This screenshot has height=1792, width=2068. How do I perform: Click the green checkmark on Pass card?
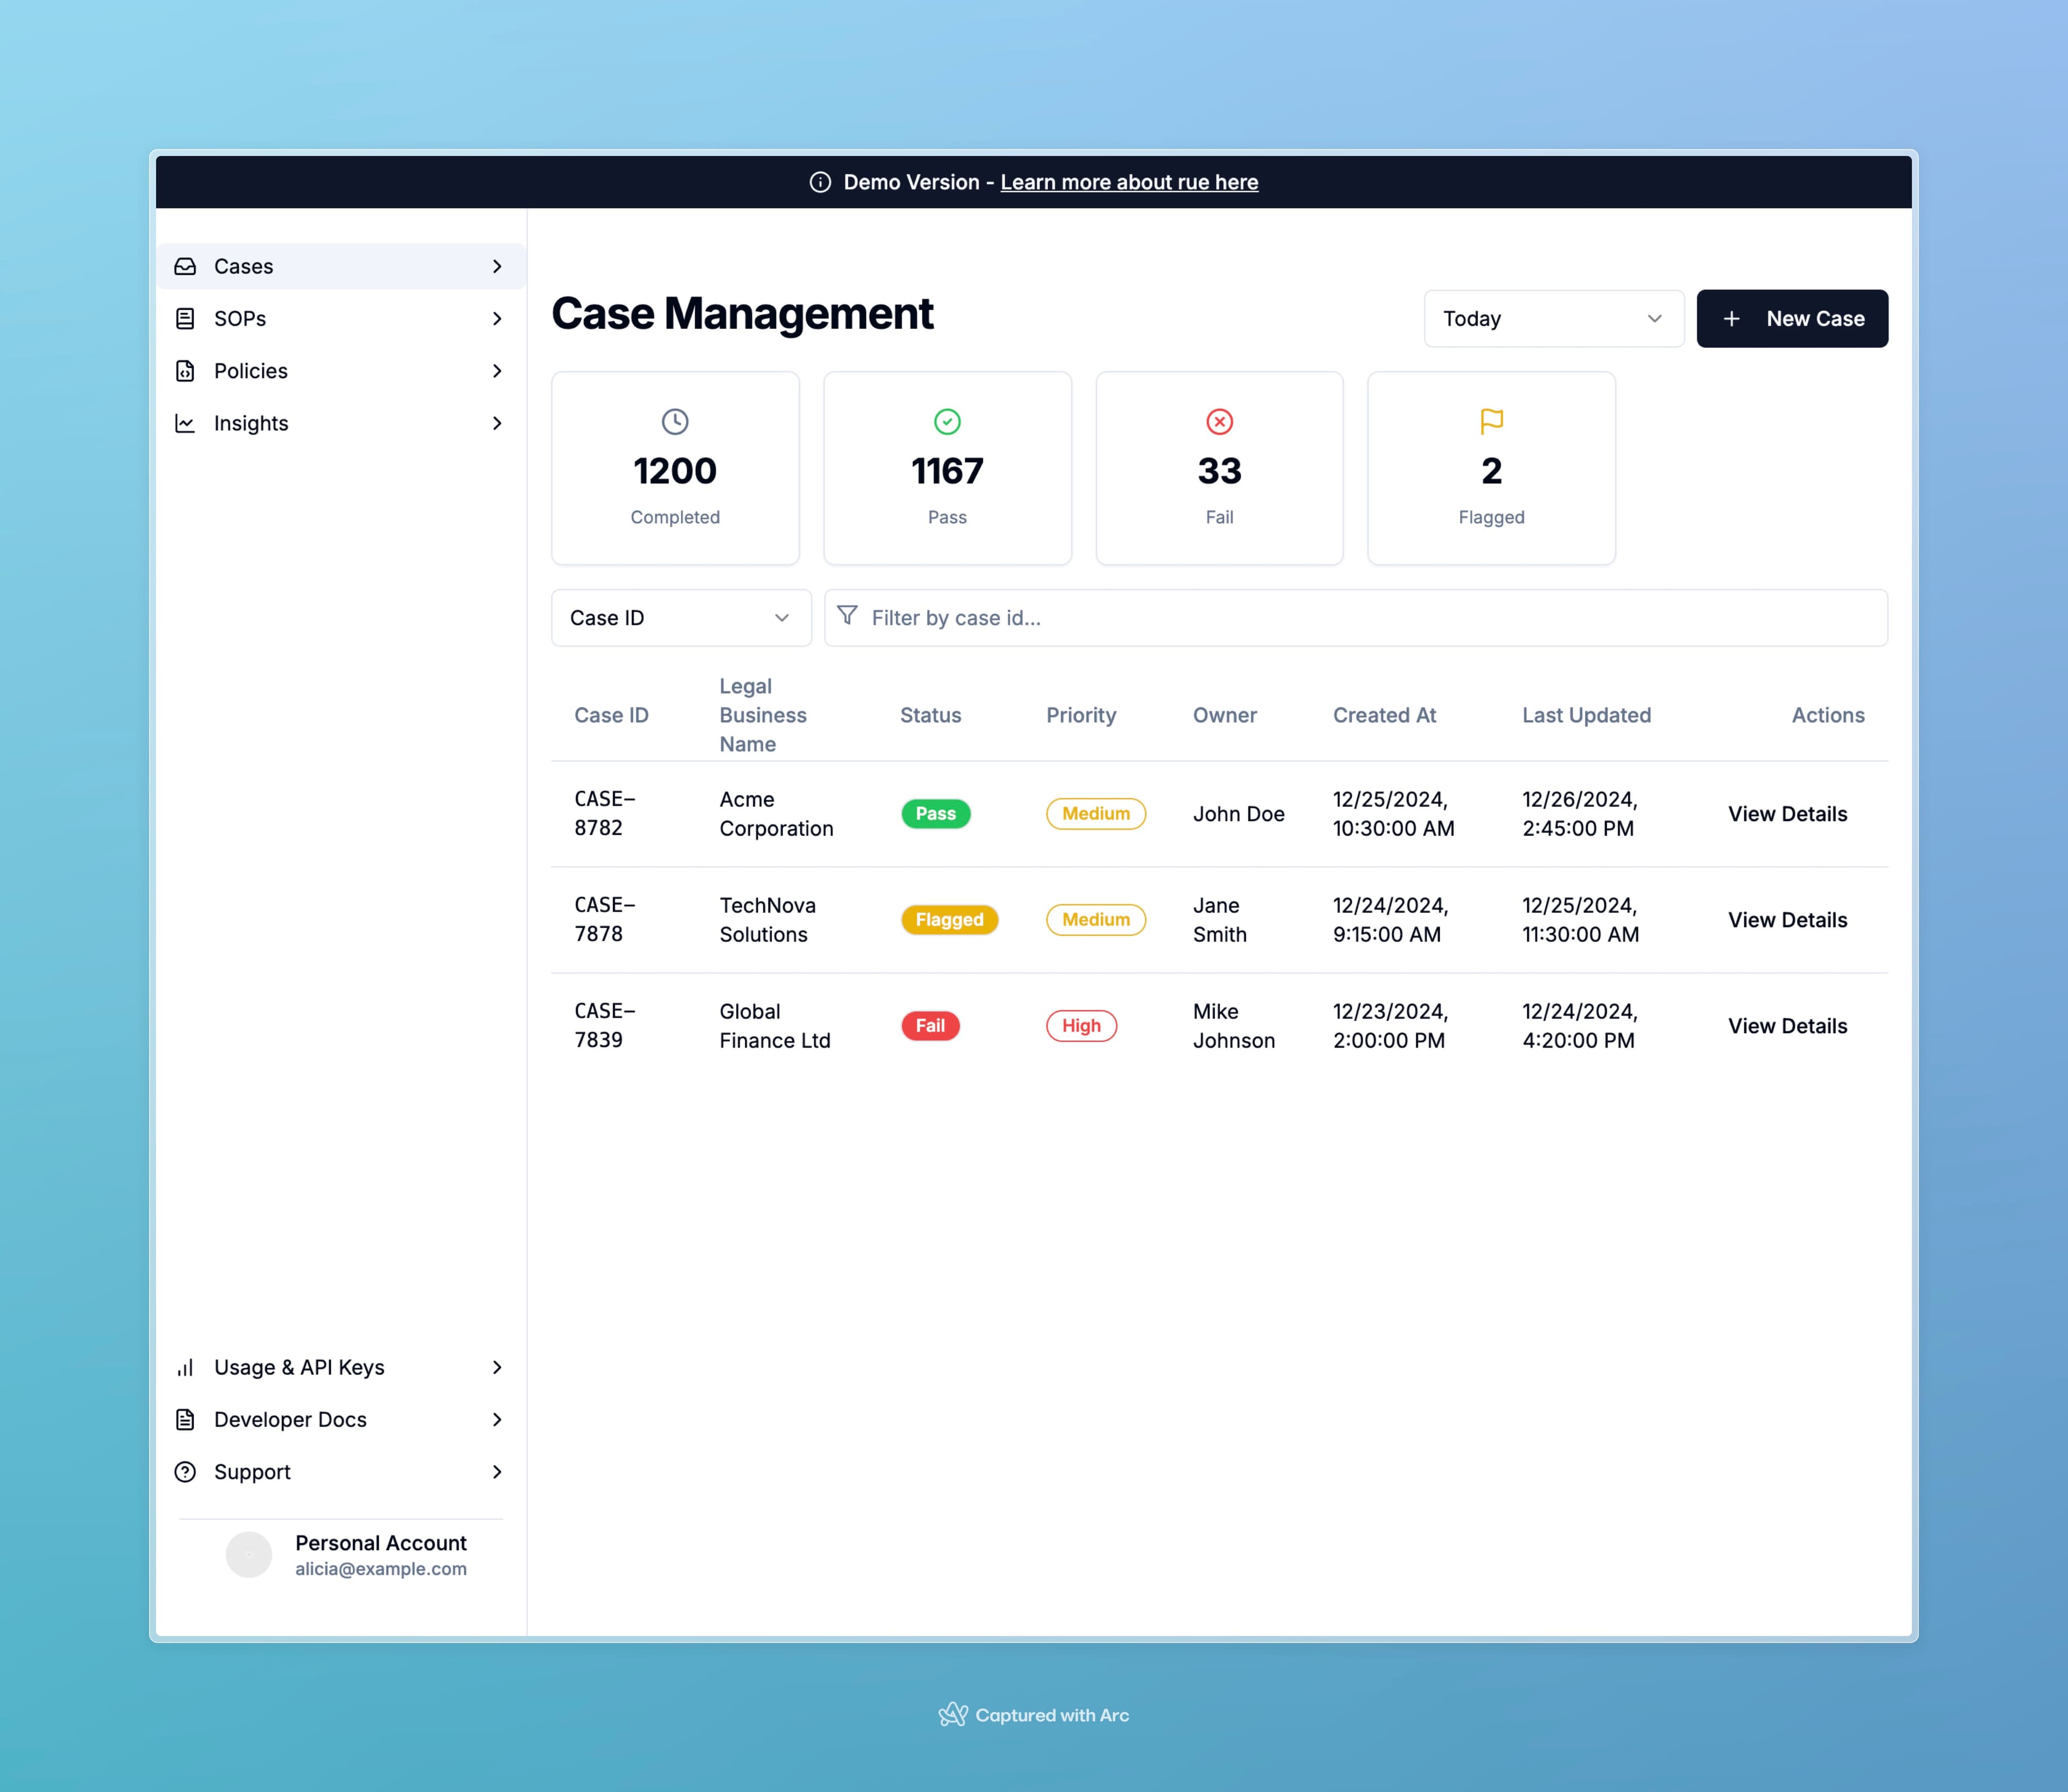[x=947, y=422]
